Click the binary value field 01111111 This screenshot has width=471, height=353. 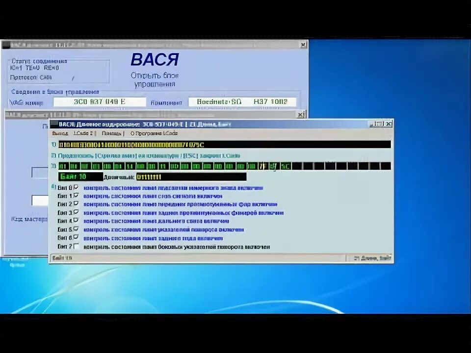pos(191,177)
